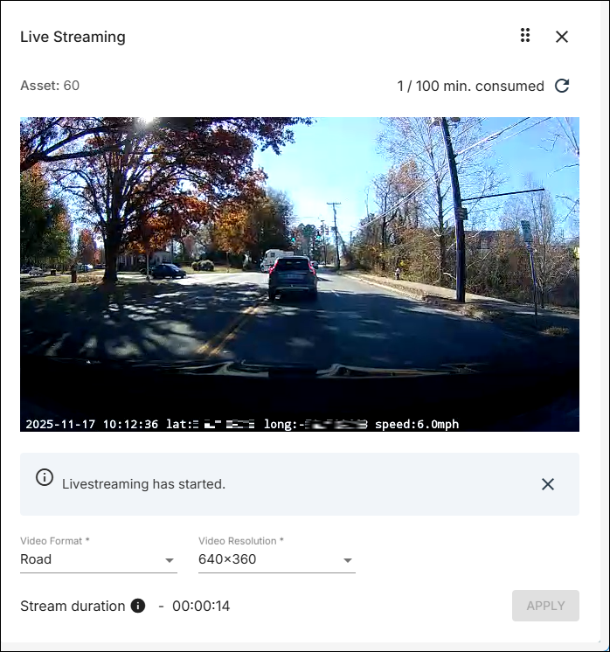The width and height of the screenshot is (610, 652).
Task: Click the 'Livestreaming has started.' message text
Action: 144,484
